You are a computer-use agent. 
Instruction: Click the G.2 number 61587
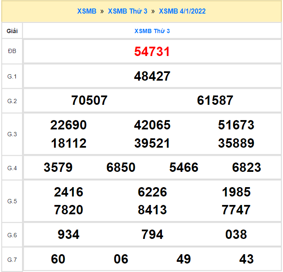[x=215, y=101]
